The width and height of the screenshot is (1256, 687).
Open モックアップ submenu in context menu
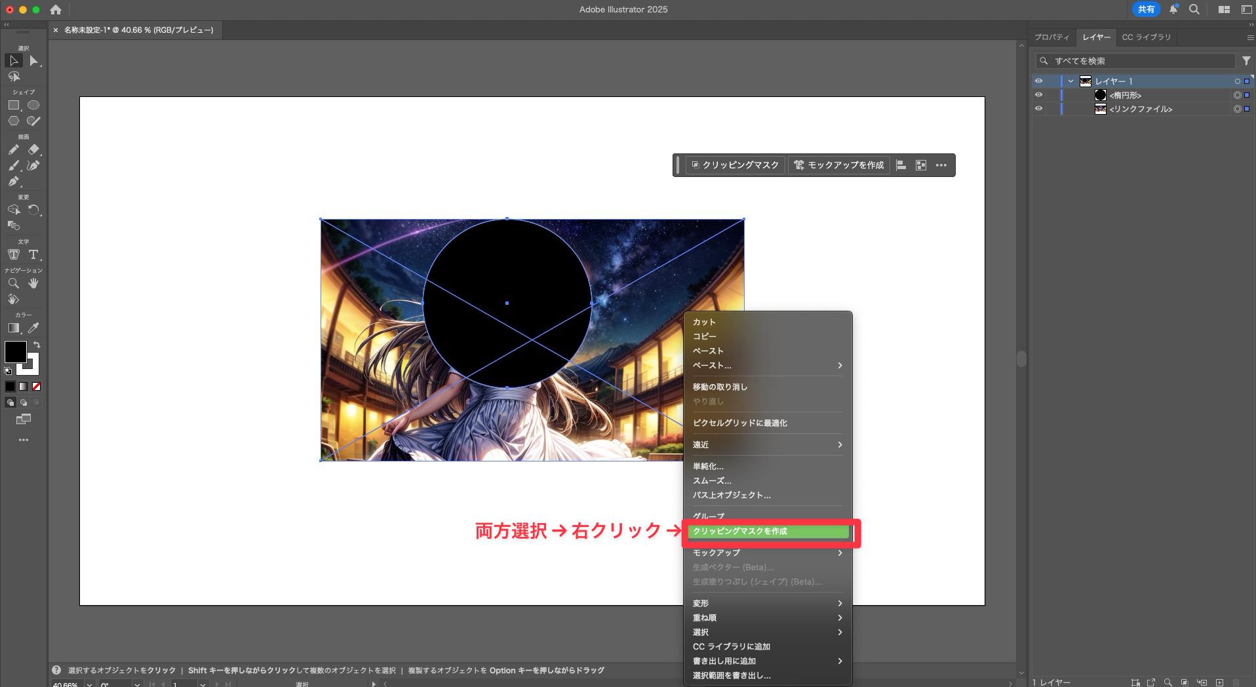point(768,553)
